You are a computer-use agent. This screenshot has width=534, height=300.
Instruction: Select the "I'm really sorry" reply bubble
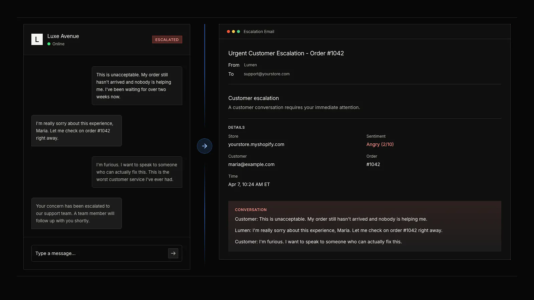(x=76, y=131)
